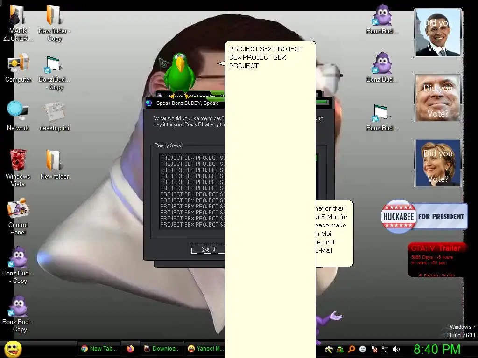Click the 'Peedy Says:' group label
This screenshot has width=478, height=358.
168,145
